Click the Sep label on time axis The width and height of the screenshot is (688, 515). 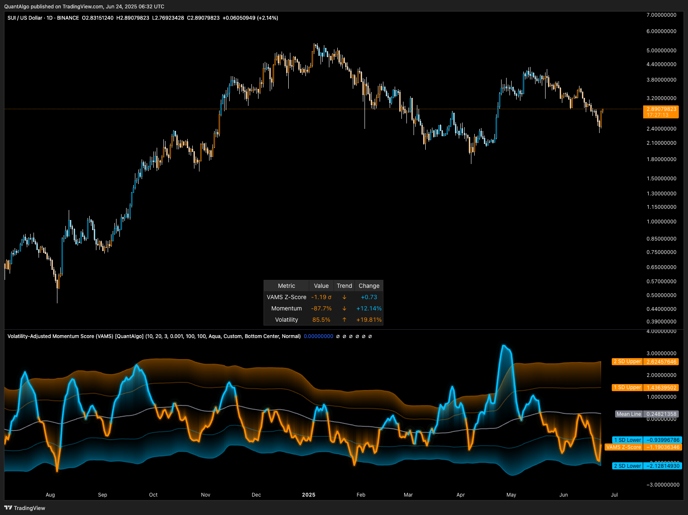click(x=103, y=495)
